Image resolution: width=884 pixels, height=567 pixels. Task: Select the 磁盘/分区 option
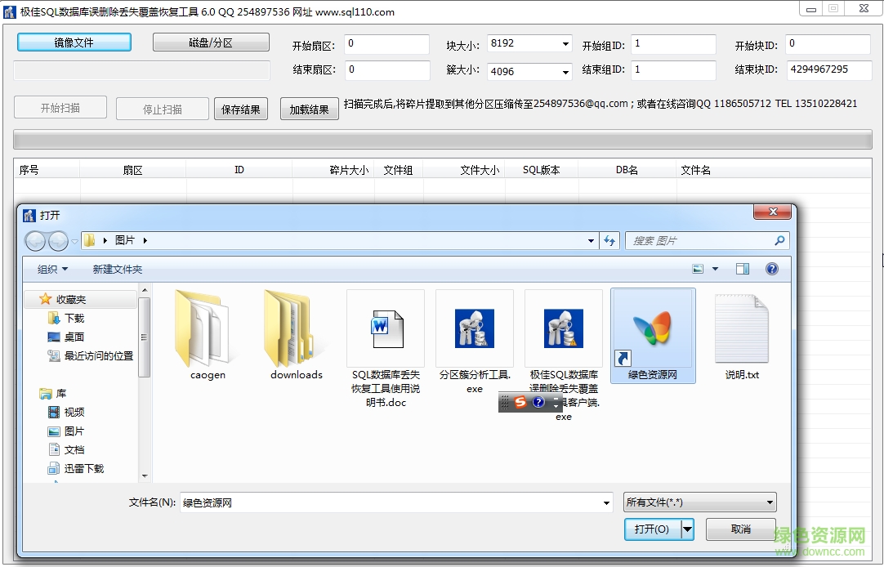click(x=211, y=41)
